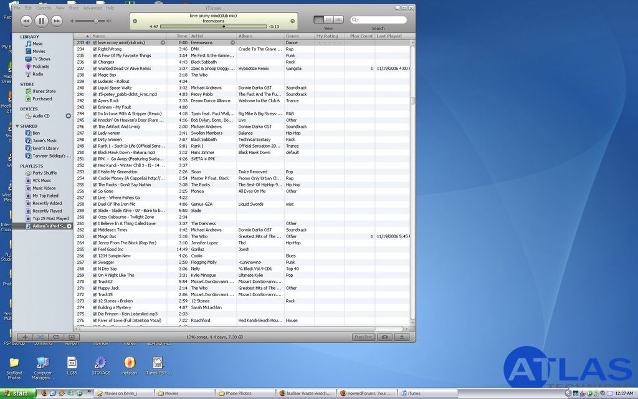
Task: Eject Audio CD in Devices list
Action: click(x=69, y=116)
